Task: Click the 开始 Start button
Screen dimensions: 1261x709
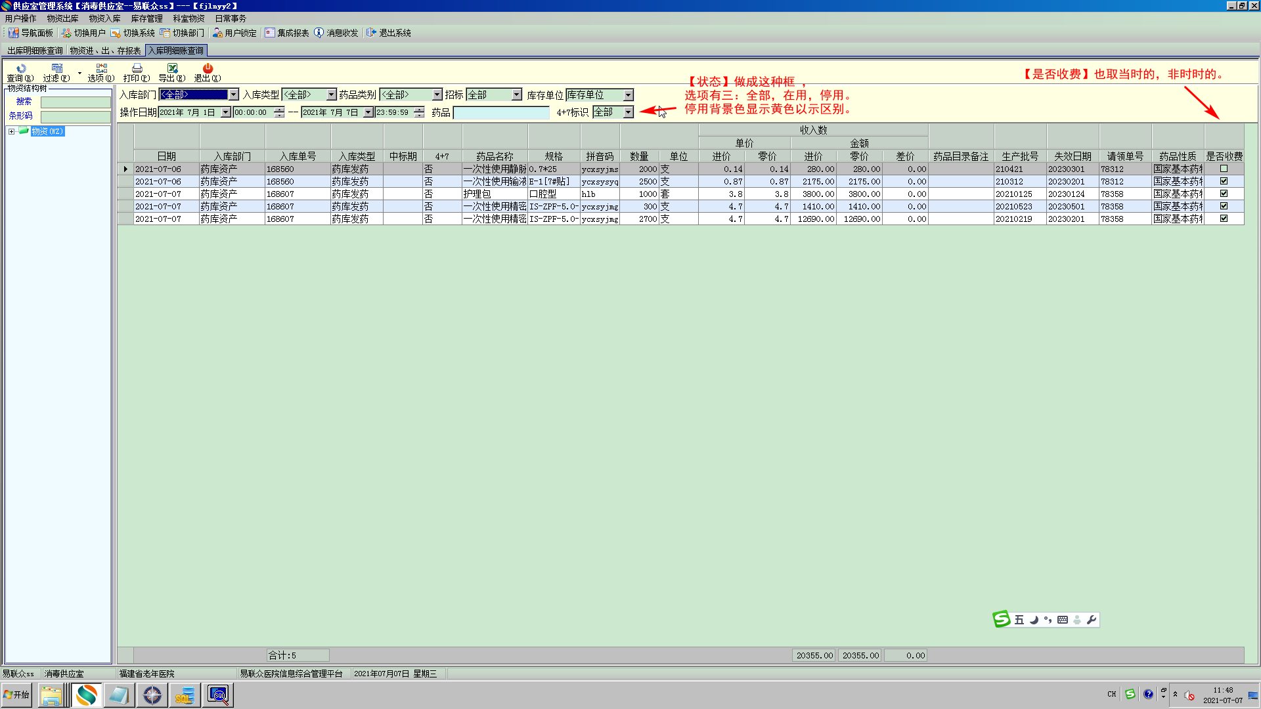Action: pyautogui.click(x=16, y=695)
